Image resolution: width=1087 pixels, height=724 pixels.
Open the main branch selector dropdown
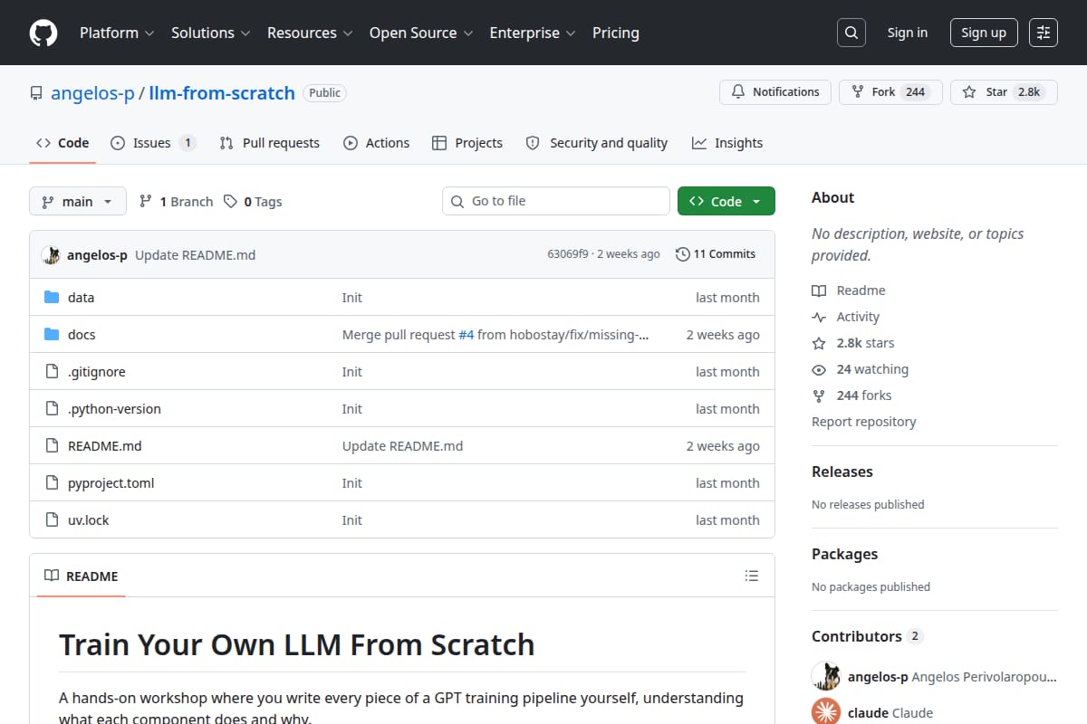click(x=78, y=201)
